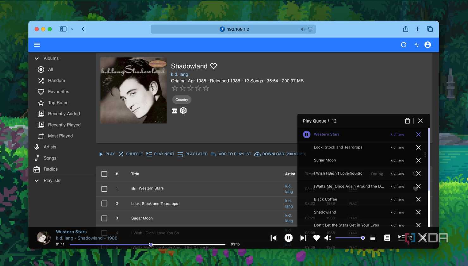Remove Black Coffee from the play queue
This screenshot has height=266, width=468.
click(x=418, y=199)
